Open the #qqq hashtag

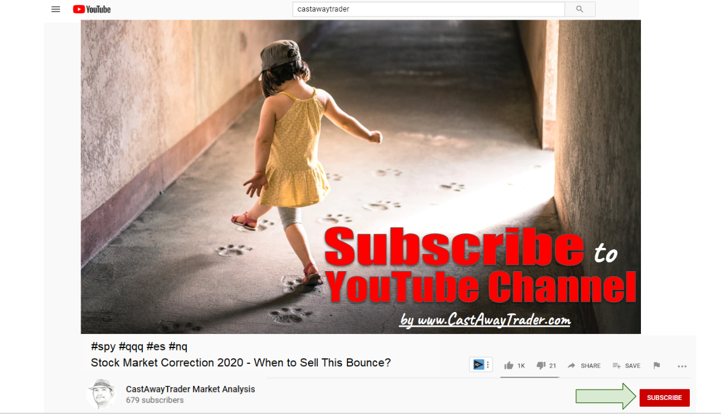[x=131, y=346]
